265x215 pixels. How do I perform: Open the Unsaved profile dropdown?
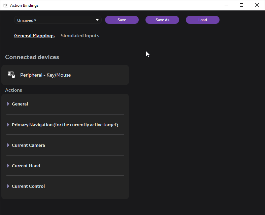(x=58, y=20)
